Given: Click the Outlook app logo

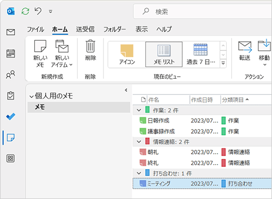Looking at the screenshot, I should pyautogui.click(x=11, y=11).
